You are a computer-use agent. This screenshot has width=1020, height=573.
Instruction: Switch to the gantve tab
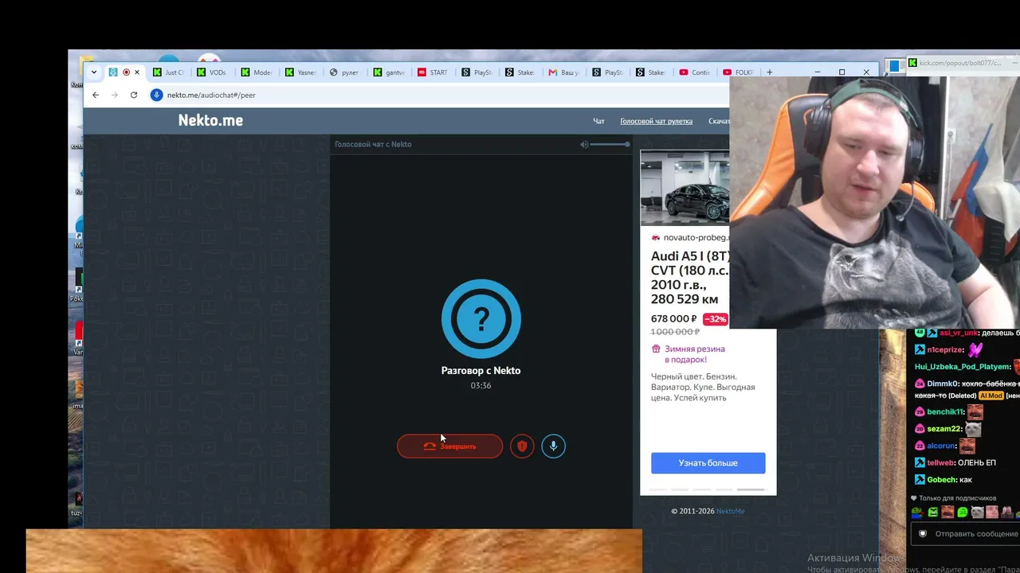point(389,72)
